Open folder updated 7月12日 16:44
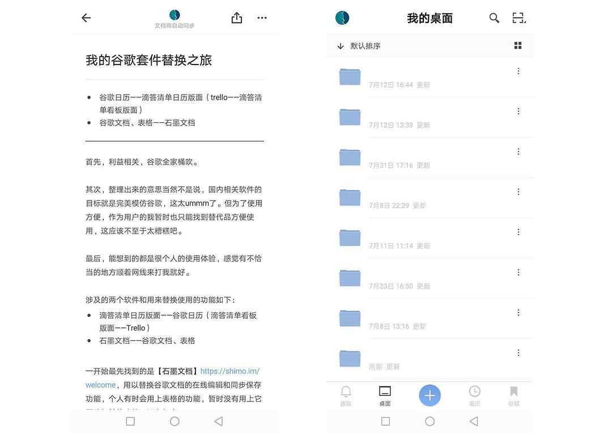The width and height of the screenshot is (612, 433). tap(430, 77)
